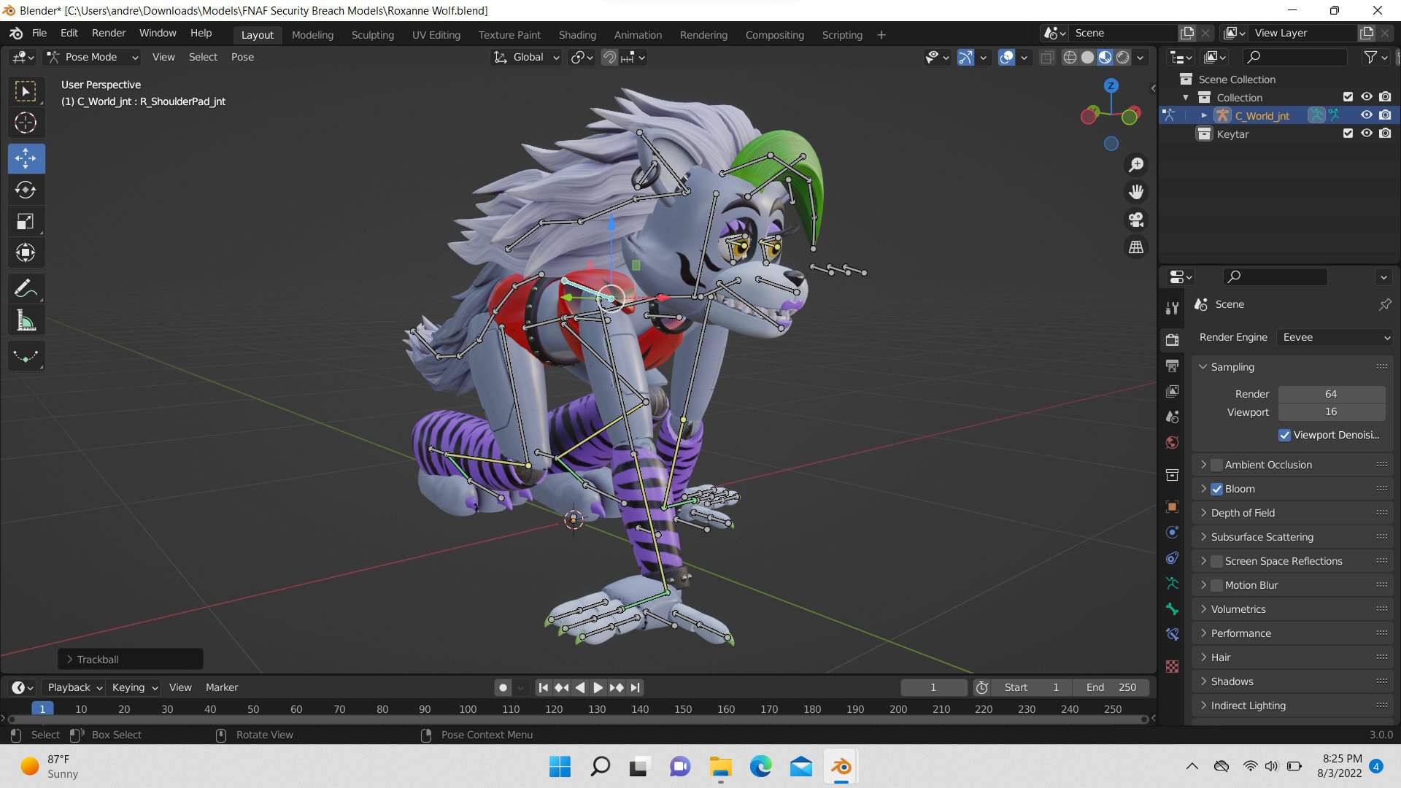This screenshot has height=788, width=1401.
Task: Open the Render properties tab
Action: pos(1173,339)
